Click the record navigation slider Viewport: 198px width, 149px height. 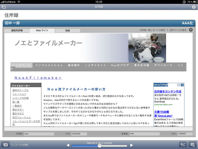[x=100, y=145]
